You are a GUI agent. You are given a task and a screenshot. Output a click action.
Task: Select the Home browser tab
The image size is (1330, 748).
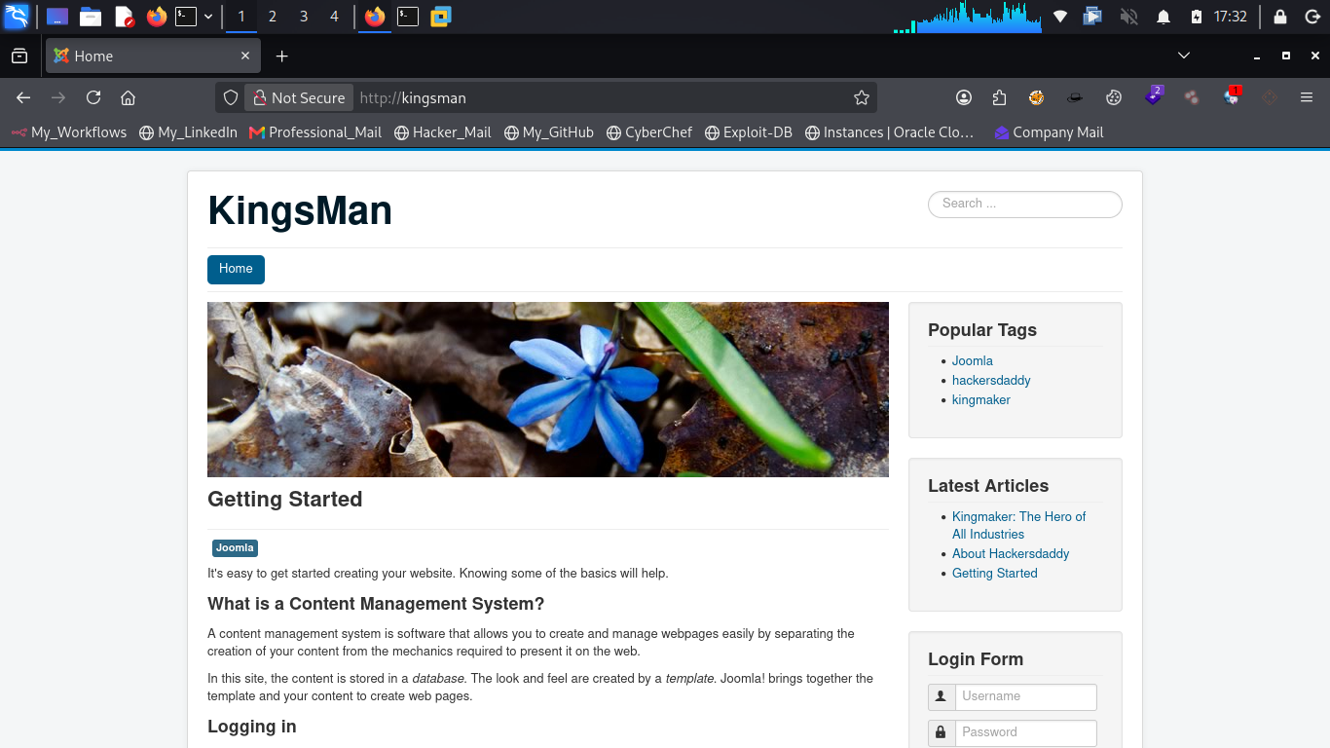152,56
